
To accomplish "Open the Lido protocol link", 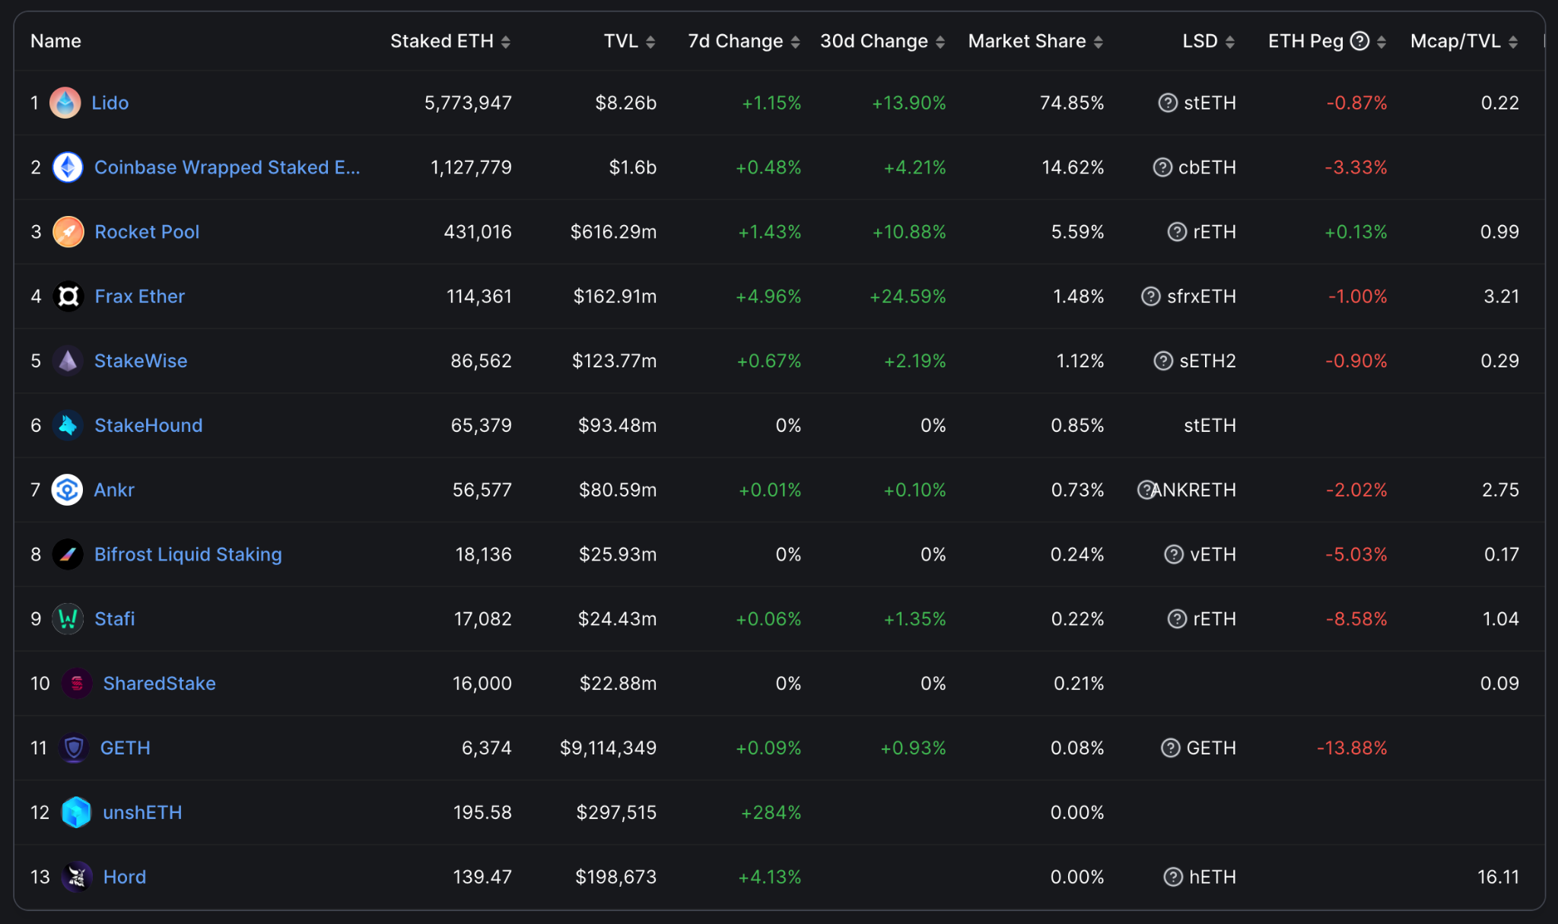I will click(110, 103).
